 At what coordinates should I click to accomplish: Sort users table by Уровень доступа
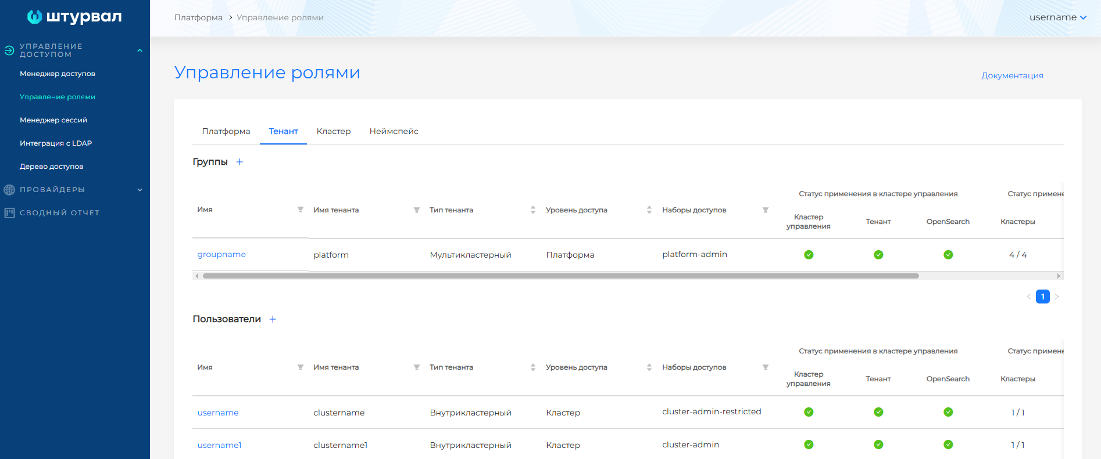click(649, 367)
